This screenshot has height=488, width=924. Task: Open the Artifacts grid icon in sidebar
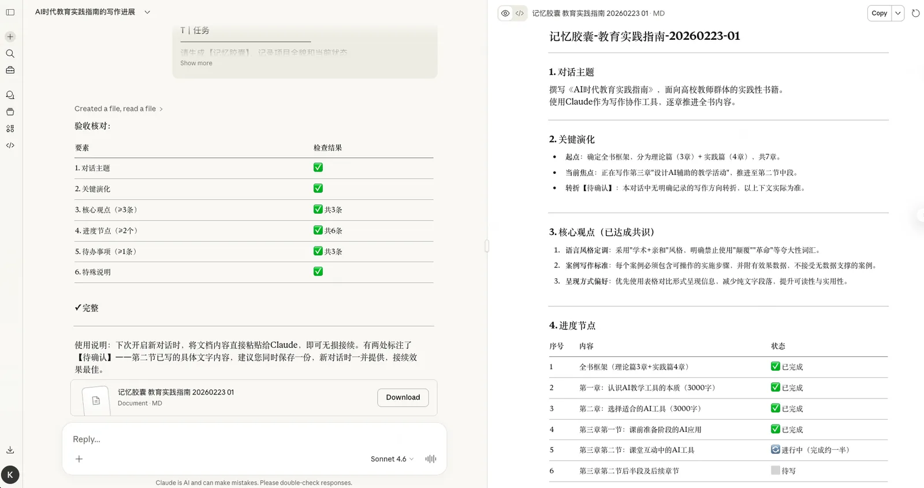tap(10, 128)
